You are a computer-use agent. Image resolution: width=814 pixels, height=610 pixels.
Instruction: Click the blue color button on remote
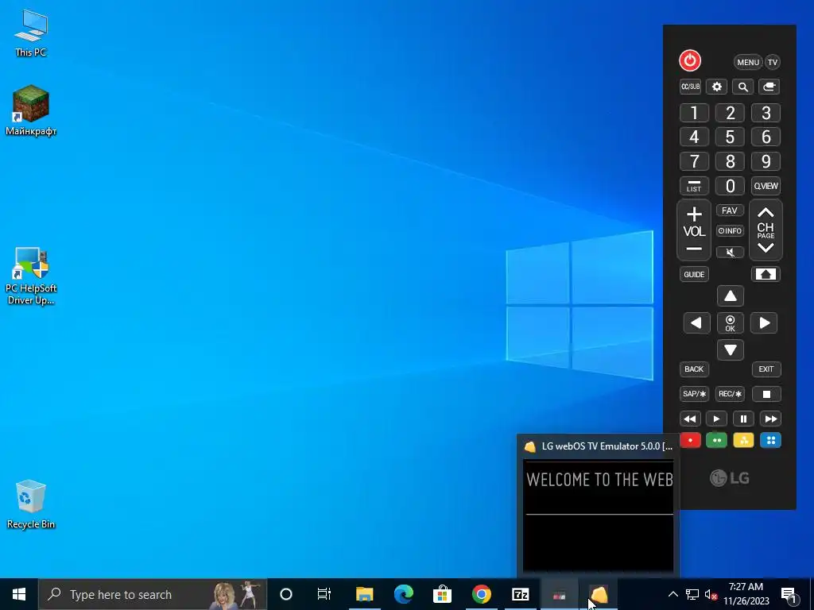coord(770,440)
